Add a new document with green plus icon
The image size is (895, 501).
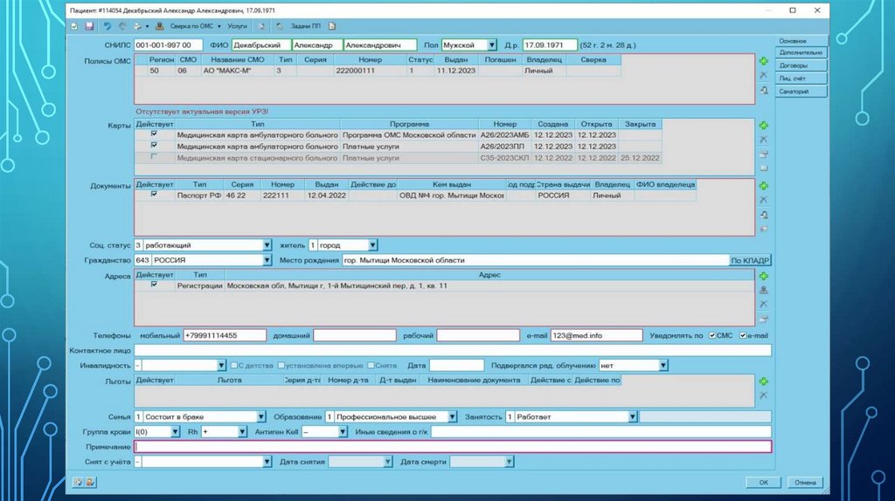[763, 186]
